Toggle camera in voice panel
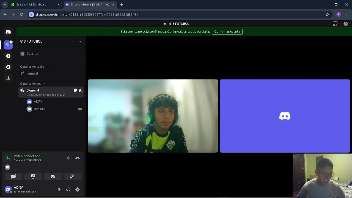This screenshot has height=198, width=352. (x=13, y=177)
